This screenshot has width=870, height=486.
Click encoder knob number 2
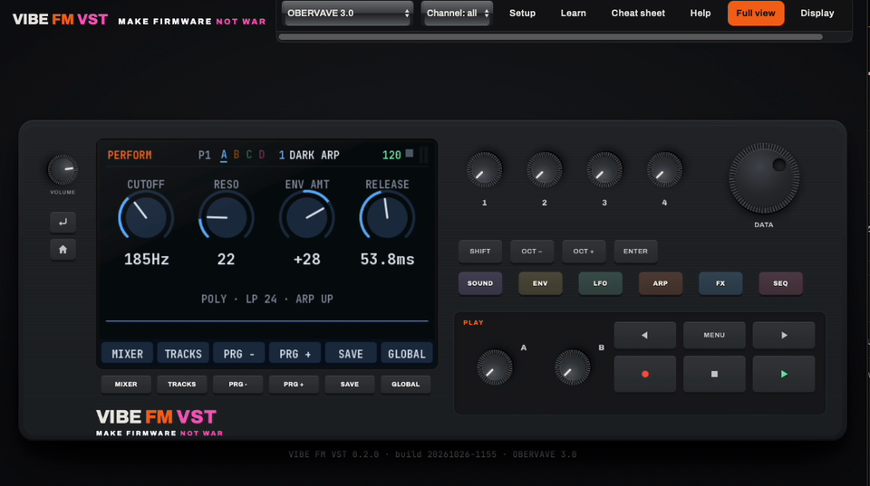545,169
